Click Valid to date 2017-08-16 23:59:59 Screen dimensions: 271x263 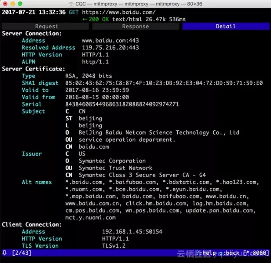(x=97, y=90)
